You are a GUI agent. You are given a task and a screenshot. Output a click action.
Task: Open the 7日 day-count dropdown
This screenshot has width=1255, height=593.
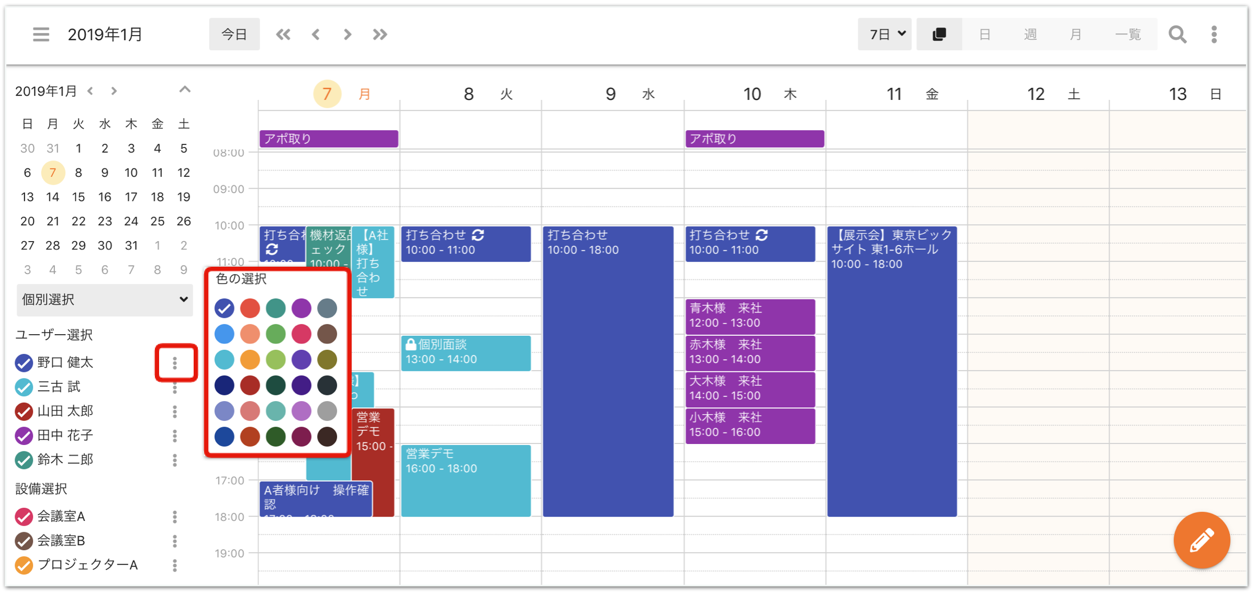click(x=884, y=35)
